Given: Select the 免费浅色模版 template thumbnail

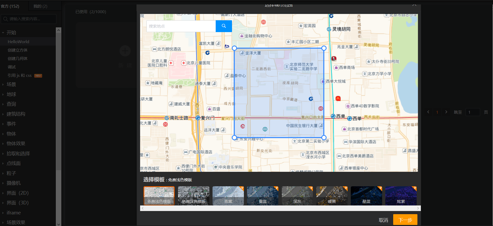Looking at the screenshot, I should [159, 196].
